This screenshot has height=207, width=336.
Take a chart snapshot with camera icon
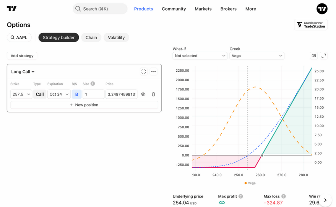(314, 56)
